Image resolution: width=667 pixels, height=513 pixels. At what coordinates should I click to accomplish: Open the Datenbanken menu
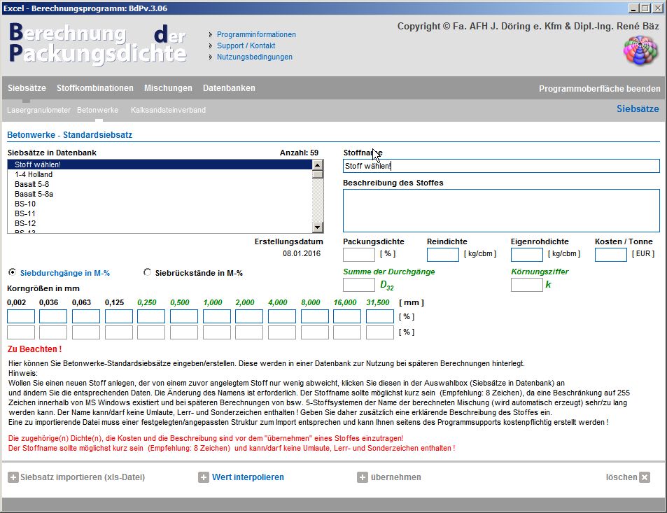tap(229, 88)
